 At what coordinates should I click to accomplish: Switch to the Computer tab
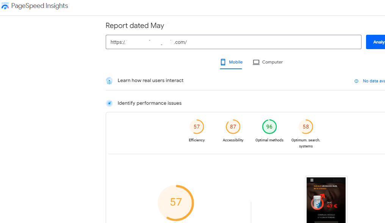tap(268, 62)
